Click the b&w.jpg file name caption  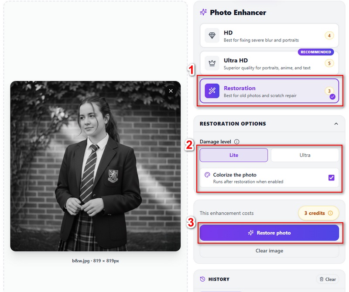click(96, 261)
